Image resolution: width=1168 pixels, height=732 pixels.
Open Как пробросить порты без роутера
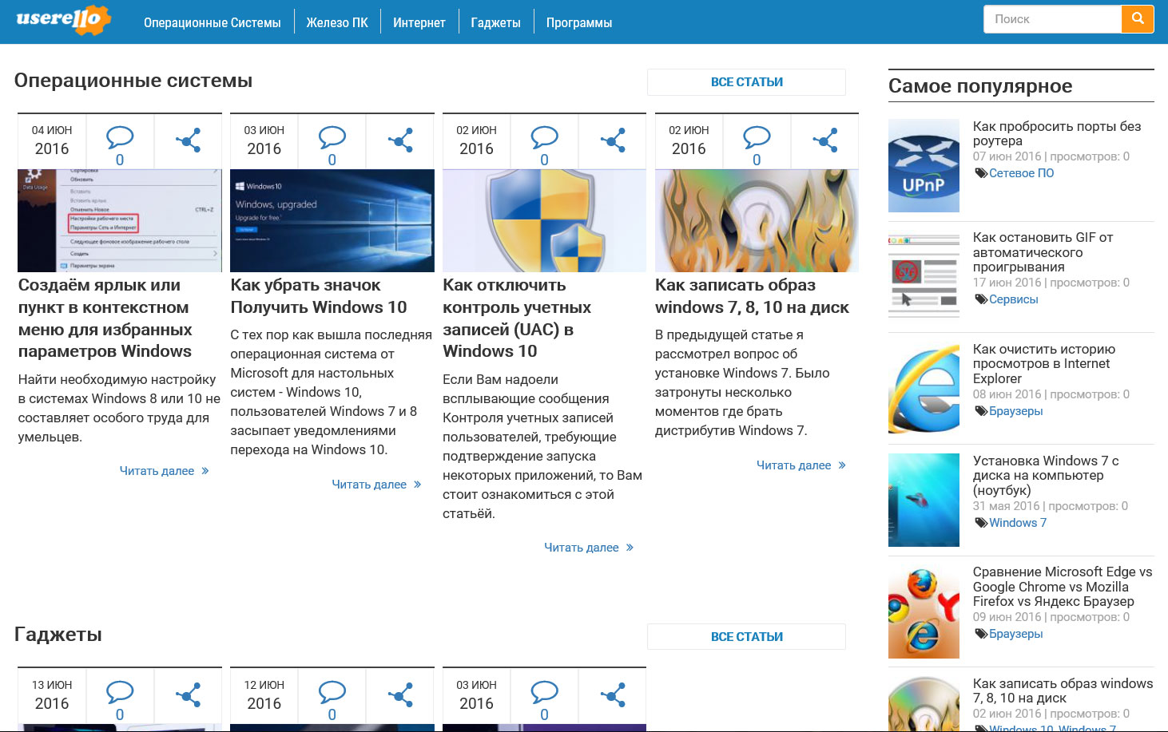(1057, 133)
